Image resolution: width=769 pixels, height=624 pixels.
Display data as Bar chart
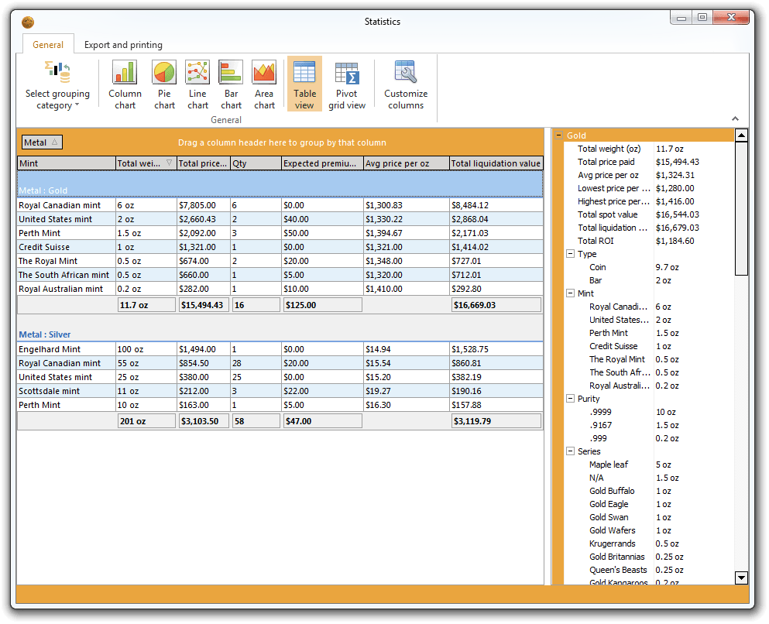(231, 83)
